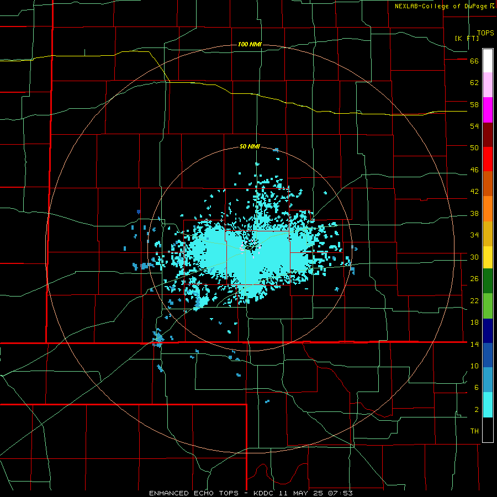This screenshot has height=497, width=497.
Task: Select the 42 legend value
Action: pos(474,192)
